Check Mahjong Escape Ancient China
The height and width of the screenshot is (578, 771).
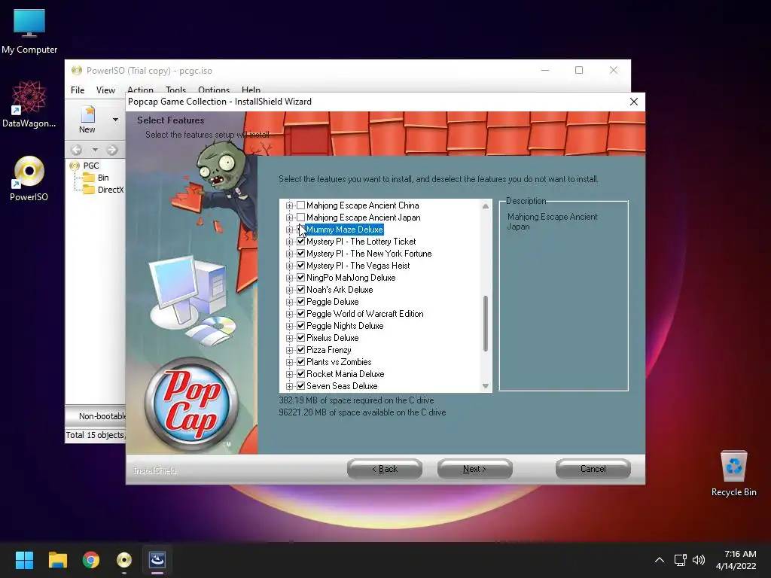(300, 205)
